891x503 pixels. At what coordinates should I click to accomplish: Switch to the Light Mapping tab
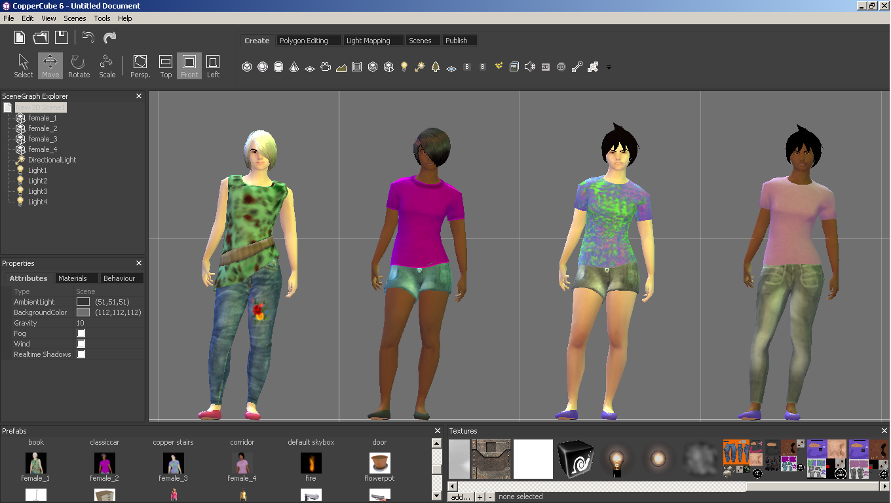(373, 41)
